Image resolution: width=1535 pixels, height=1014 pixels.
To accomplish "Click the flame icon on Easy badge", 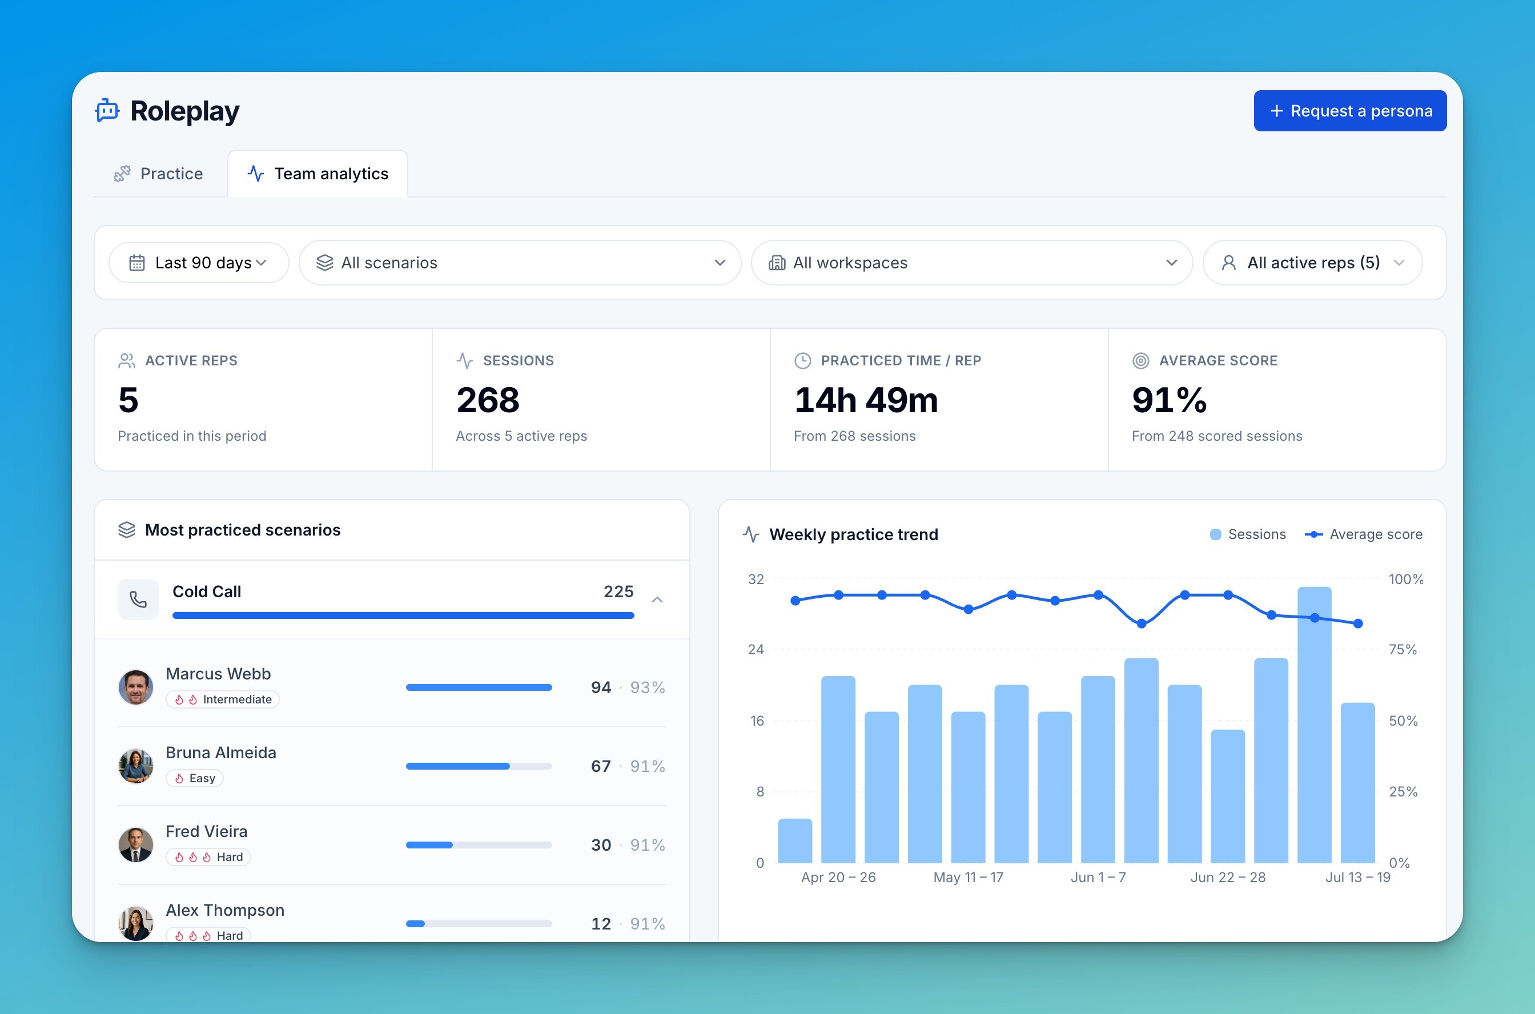I will coord(179,779).
